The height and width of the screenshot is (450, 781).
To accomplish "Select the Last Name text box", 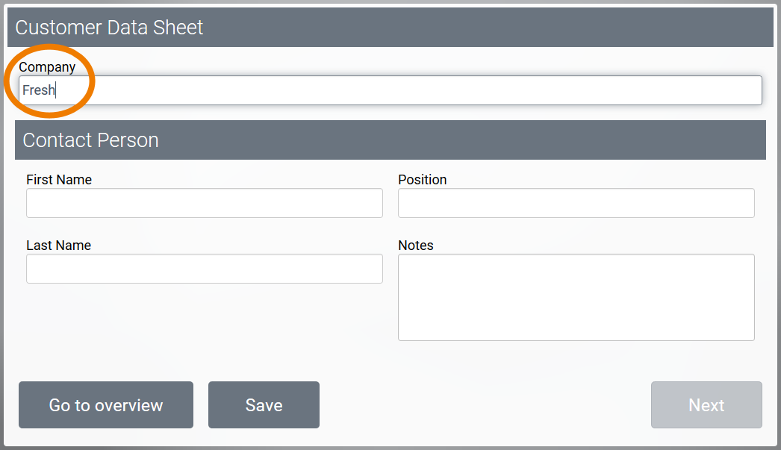I will [x=204, y=269].
